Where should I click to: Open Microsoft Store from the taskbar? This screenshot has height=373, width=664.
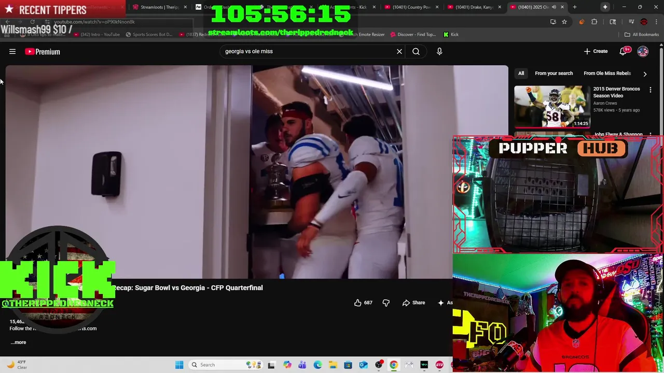[348, 365]
